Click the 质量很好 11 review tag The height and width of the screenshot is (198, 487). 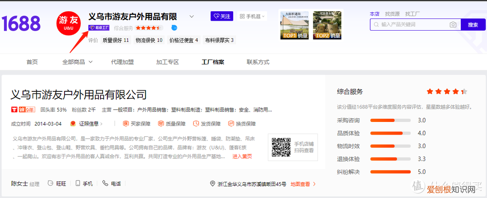[115, 40]
